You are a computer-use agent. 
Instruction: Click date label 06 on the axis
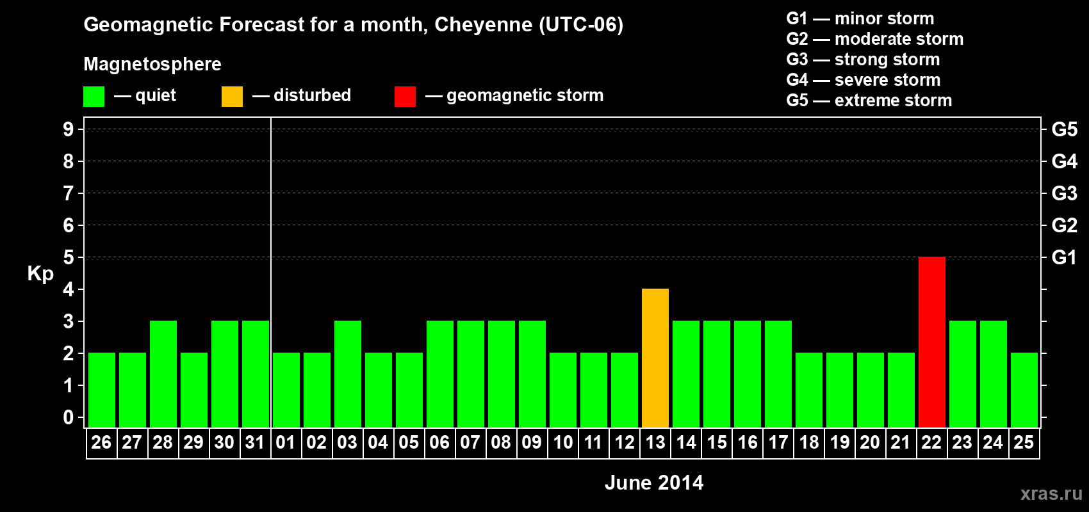439,443
